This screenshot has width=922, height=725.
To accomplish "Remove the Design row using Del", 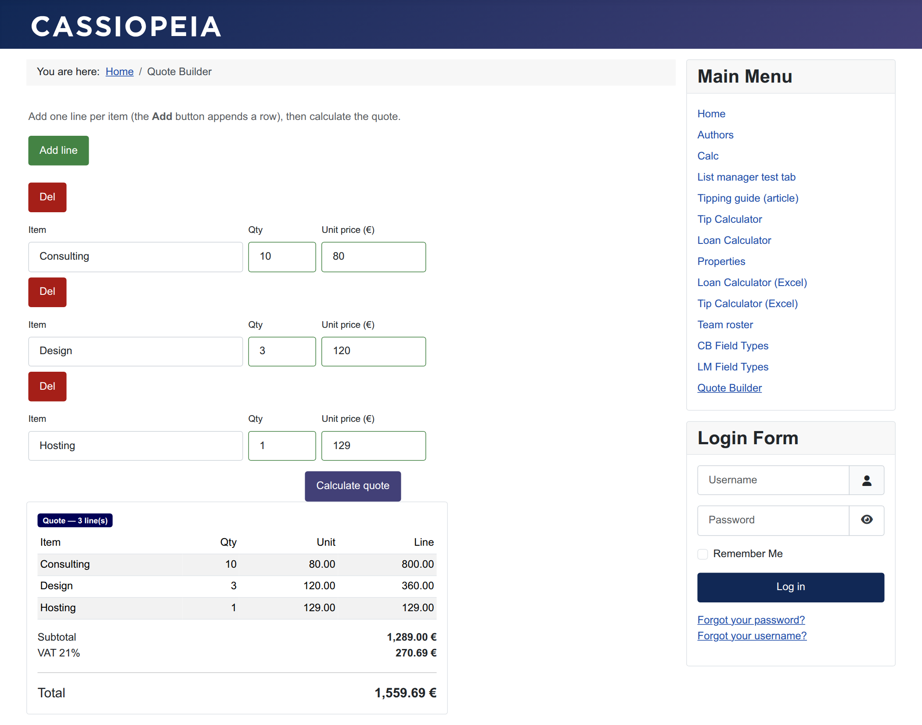I will click(47, 292).
